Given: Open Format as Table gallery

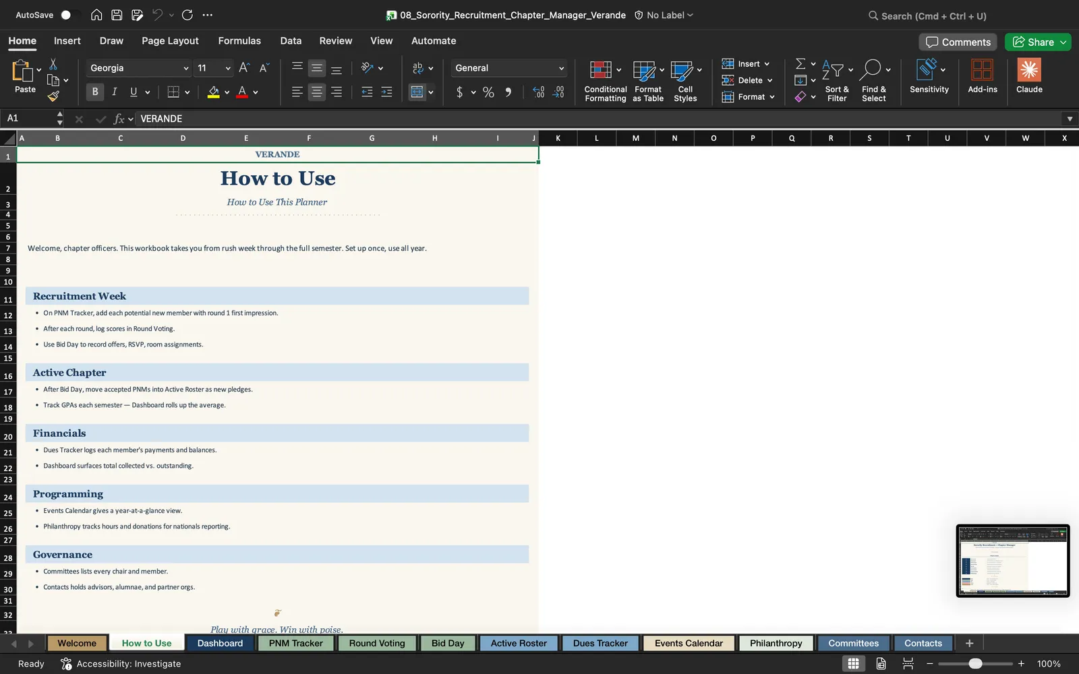Looking at the screenshot, I should [x=648, y=81].
